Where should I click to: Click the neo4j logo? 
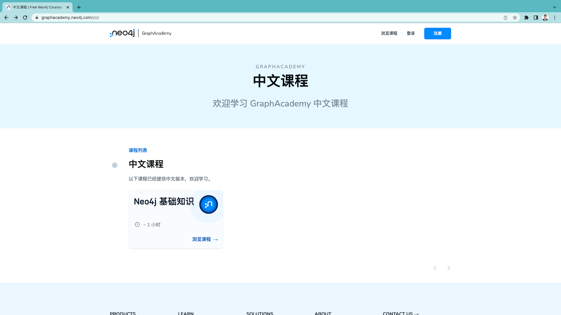[x=122, y=33]
